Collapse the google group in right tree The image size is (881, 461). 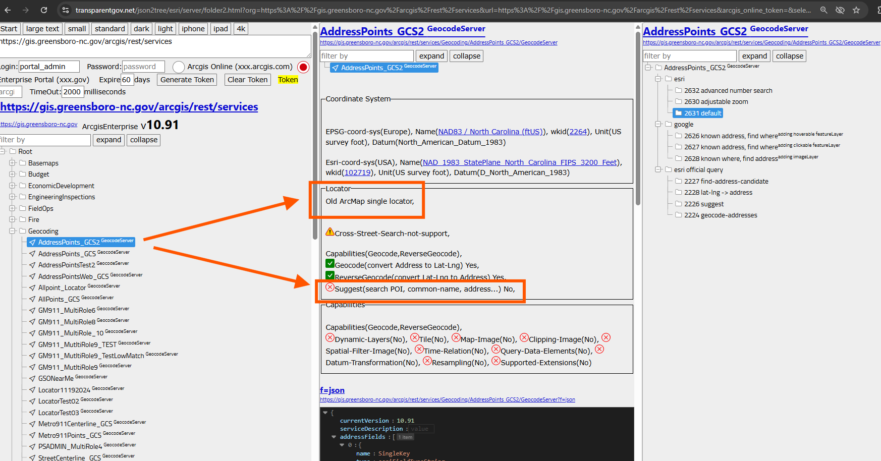658,124
